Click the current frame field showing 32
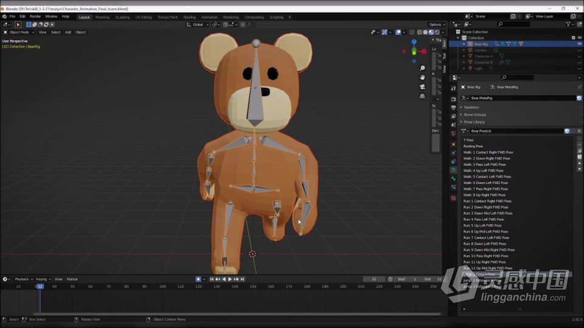The height and width of the screenshot is (328, 584). coord(374,279)
